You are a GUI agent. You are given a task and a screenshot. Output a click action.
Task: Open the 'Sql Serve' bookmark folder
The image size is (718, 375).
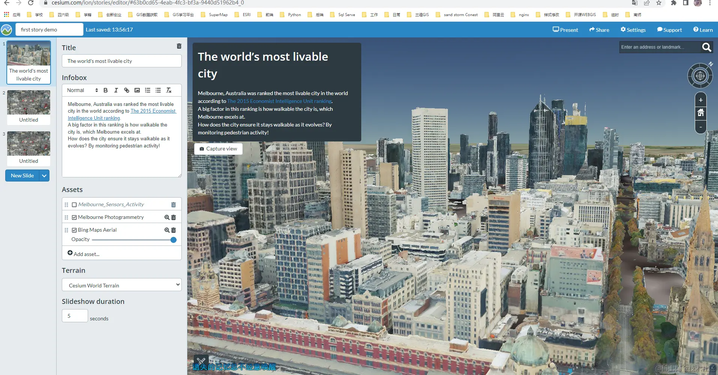coord(343,15)
